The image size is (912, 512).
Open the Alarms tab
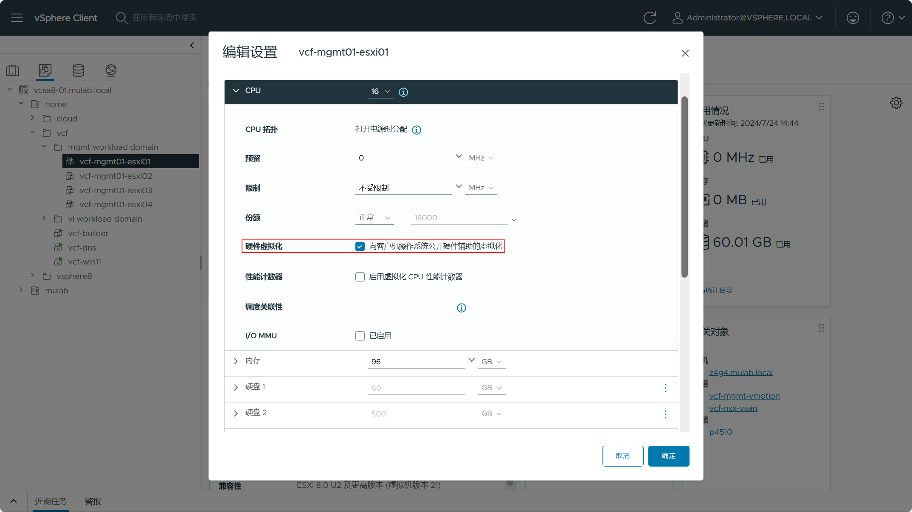(93, 501)
